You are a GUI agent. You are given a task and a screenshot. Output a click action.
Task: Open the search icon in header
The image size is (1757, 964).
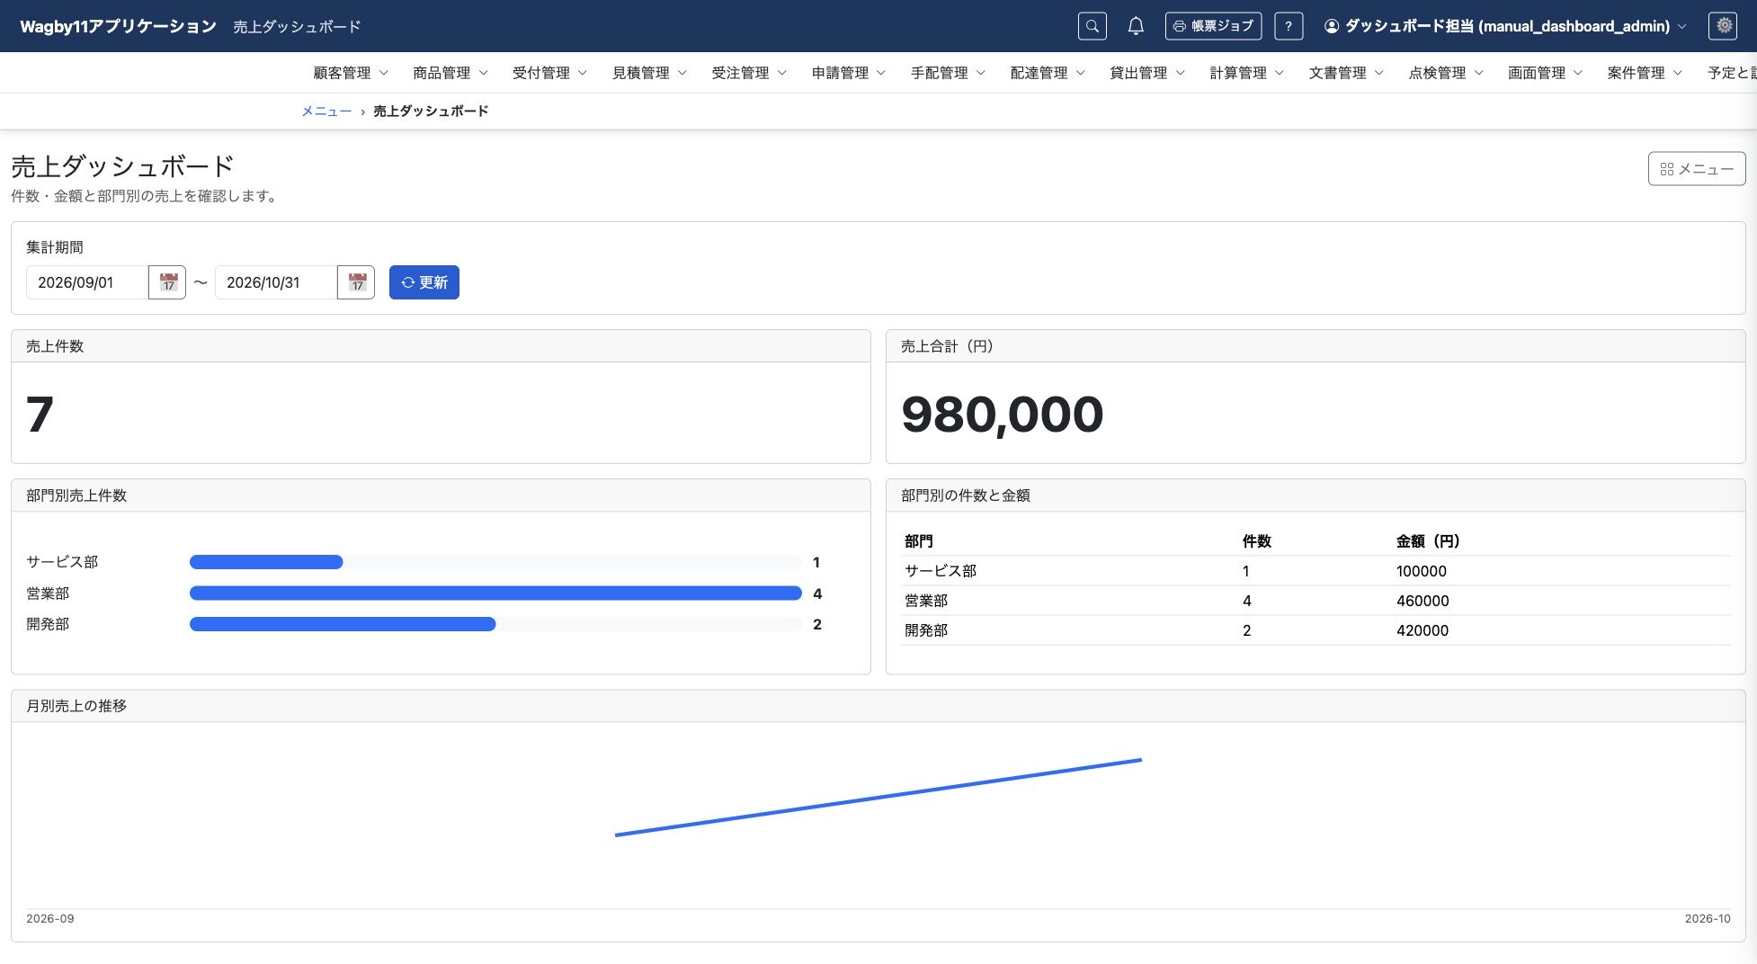[x=1092, y=26]
